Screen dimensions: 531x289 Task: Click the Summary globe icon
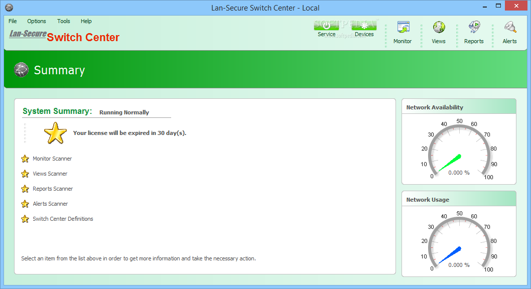22,70
